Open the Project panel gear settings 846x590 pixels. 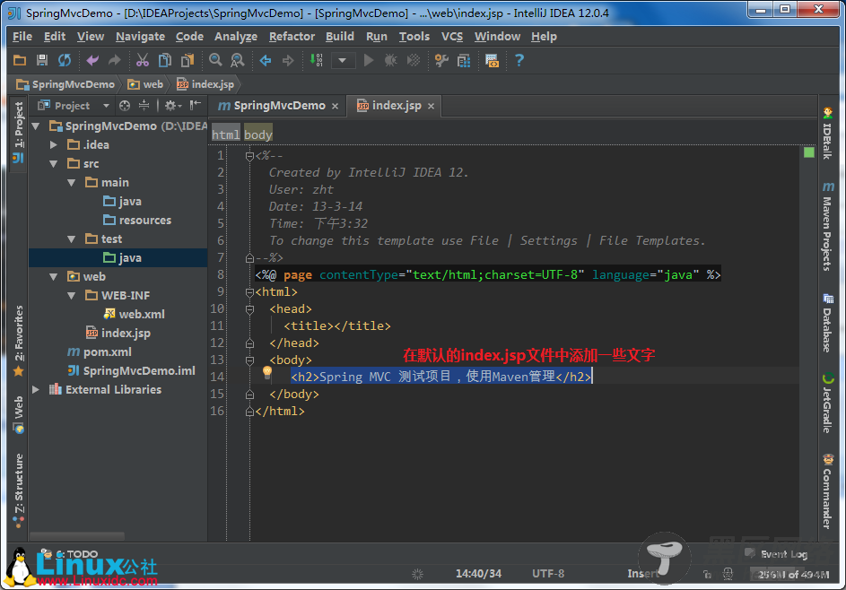click(172, 106)
